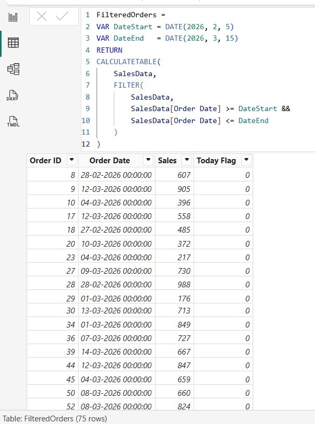Image resolution: width=315 pixels, height=424 pixels.
Task: Select Order ID cell 29
Action: pos(53,298)
